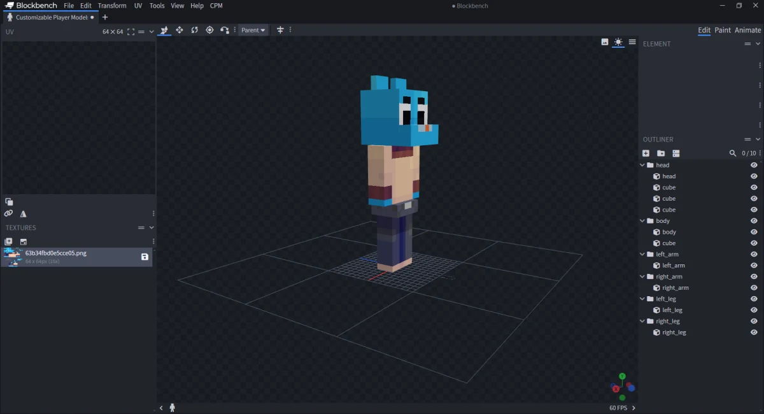The image size is (764, 414).
Task: Hide the body cube element
Action: [754, 232]
